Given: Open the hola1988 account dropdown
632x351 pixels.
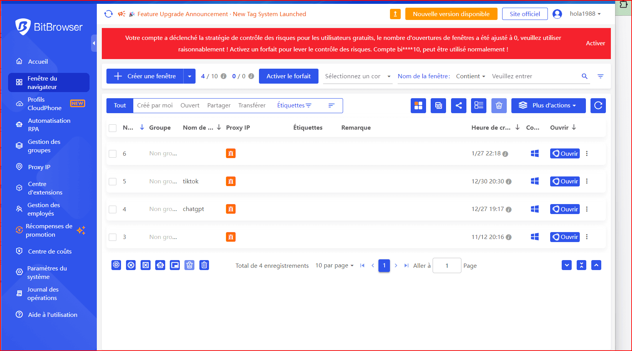Looking at the screenshot, I should (585, 14).
